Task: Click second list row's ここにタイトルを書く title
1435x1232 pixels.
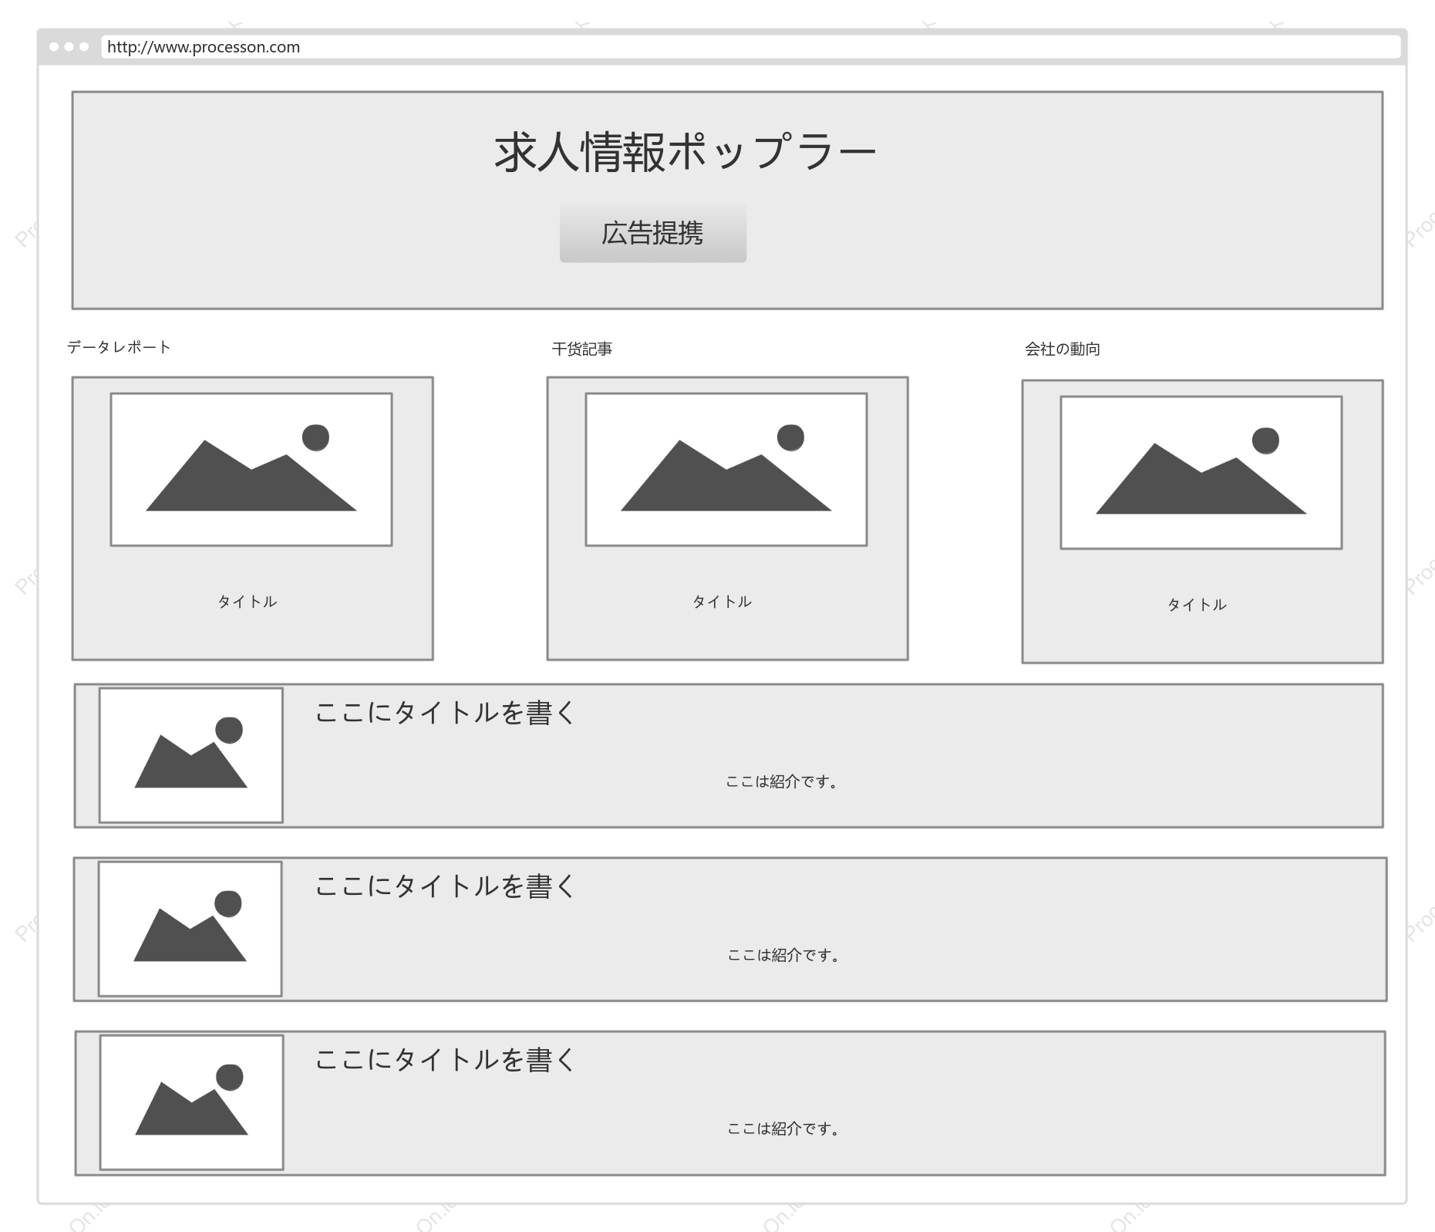Action: point(446,886)
